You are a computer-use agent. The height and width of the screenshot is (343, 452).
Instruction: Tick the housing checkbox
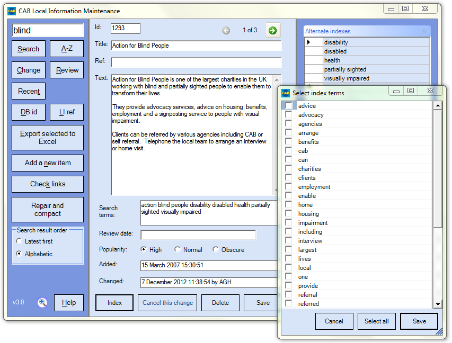coord(289,213)
